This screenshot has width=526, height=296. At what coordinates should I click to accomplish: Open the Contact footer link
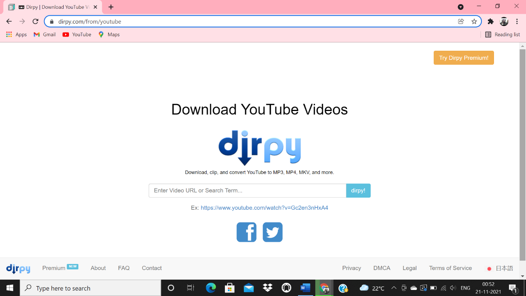(152, 268)
